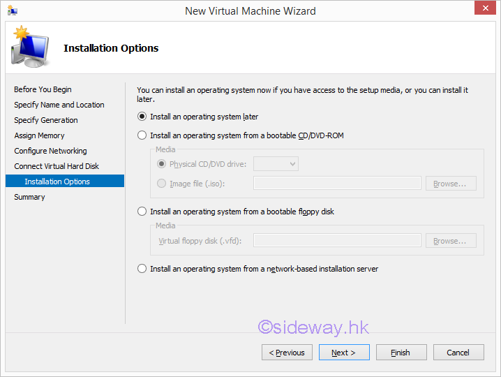Select install from bootable floppy disk option

(142, 212)
